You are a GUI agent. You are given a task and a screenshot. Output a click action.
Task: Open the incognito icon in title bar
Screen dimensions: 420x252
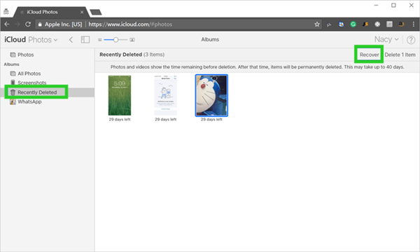[6, 12]
